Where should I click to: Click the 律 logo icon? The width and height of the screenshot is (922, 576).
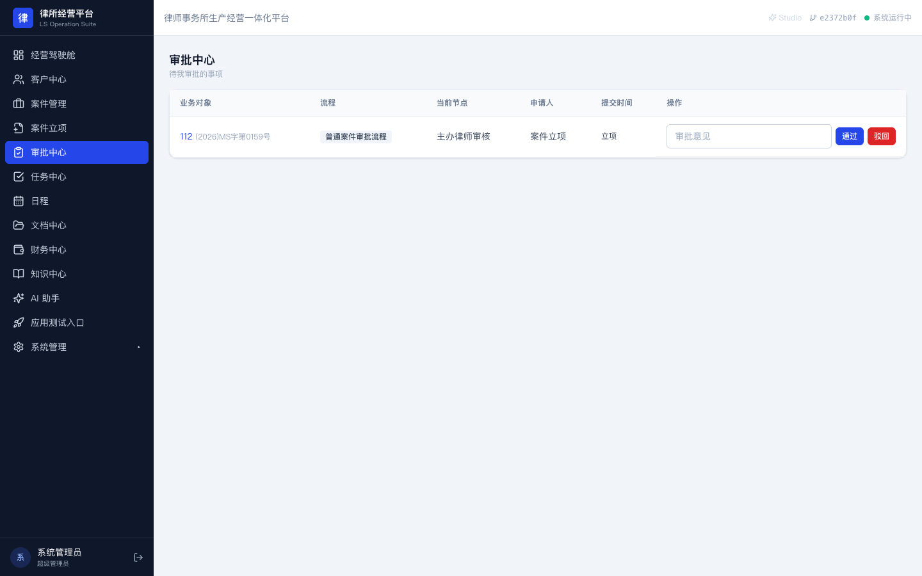[23, 18]
